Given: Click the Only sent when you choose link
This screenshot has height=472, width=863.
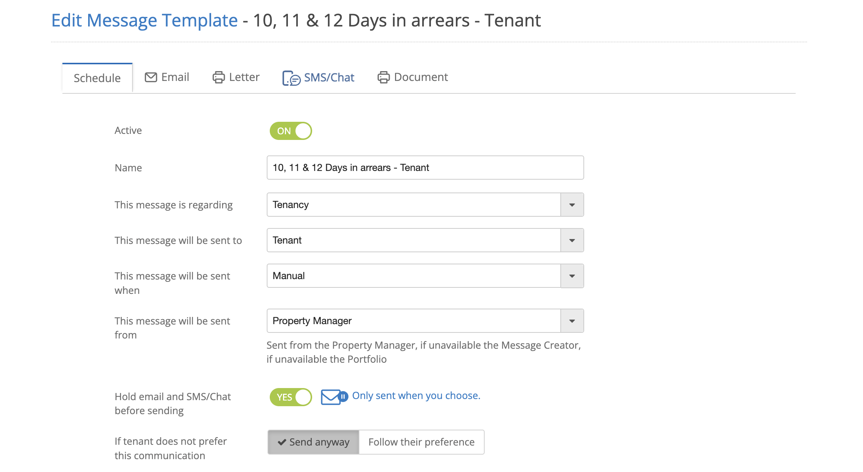Looking at the screenshot, I should coord(416,396).
